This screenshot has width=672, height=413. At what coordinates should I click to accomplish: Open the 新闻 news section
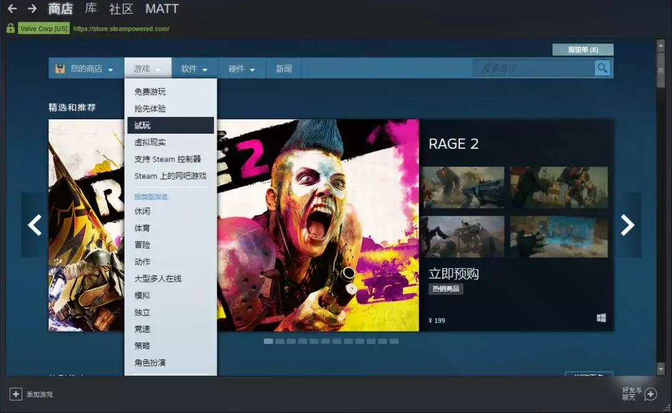[284, 68]
